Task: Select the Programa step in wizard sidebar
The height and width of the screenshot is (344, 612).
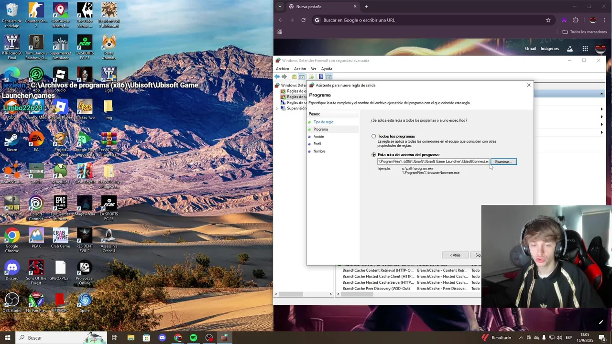Action: click(321, 129)
